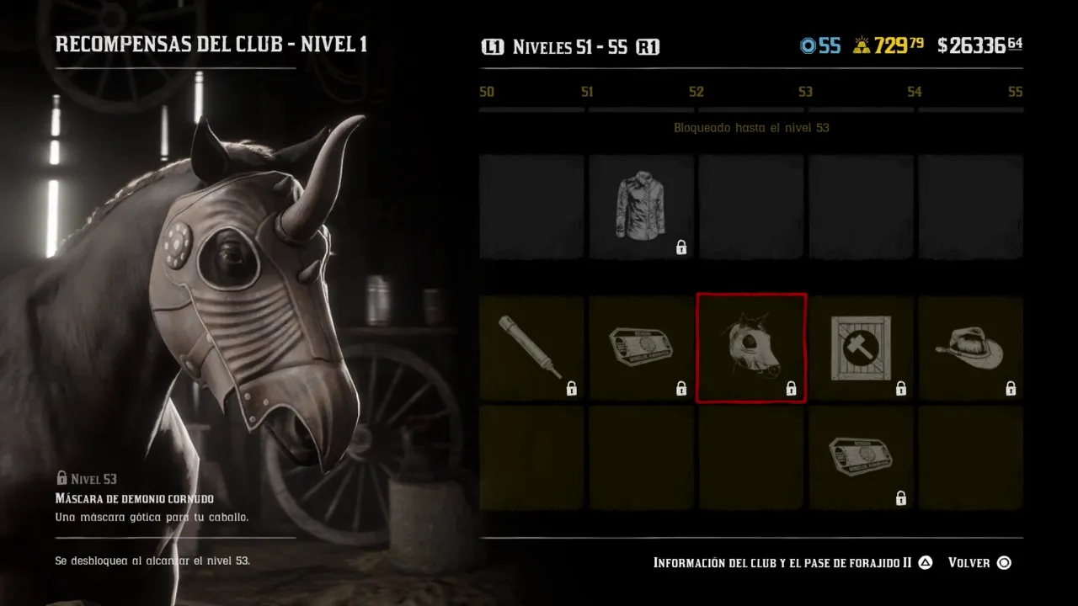Click the progress segment between 53 and 54
The height and width of the screenshot is (606, 1078).
pos(861,109)
